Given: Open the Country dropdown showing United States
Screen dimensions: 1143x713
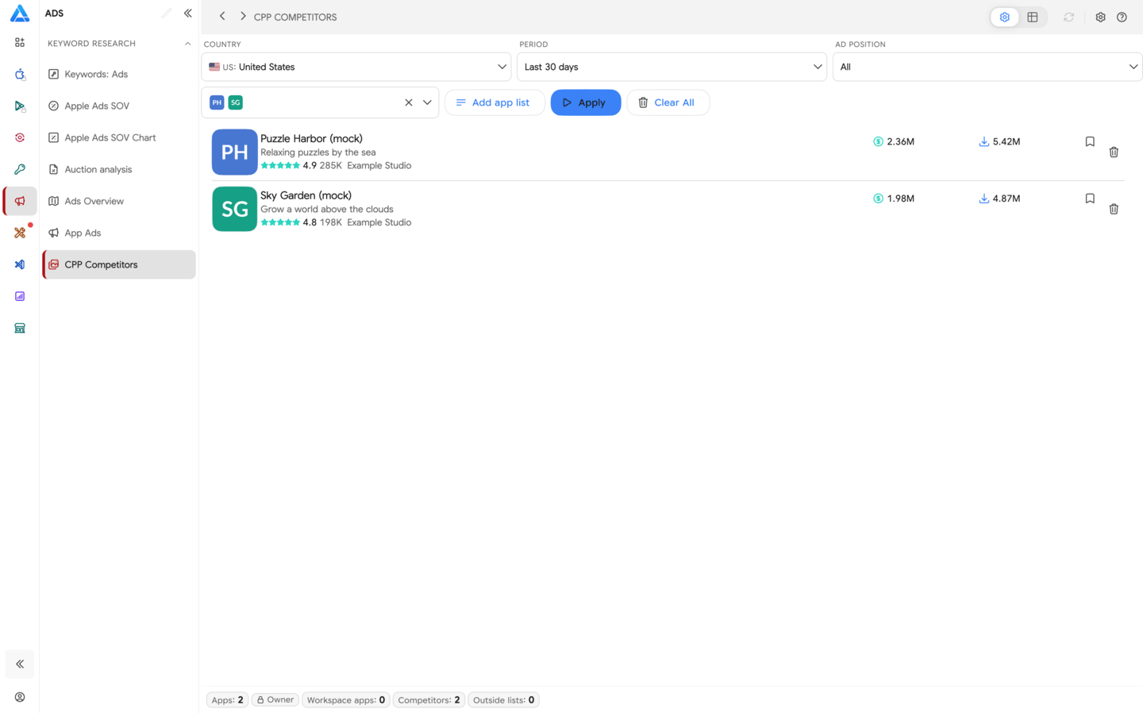Looking at the screenshot, I should tap(356, 67).
